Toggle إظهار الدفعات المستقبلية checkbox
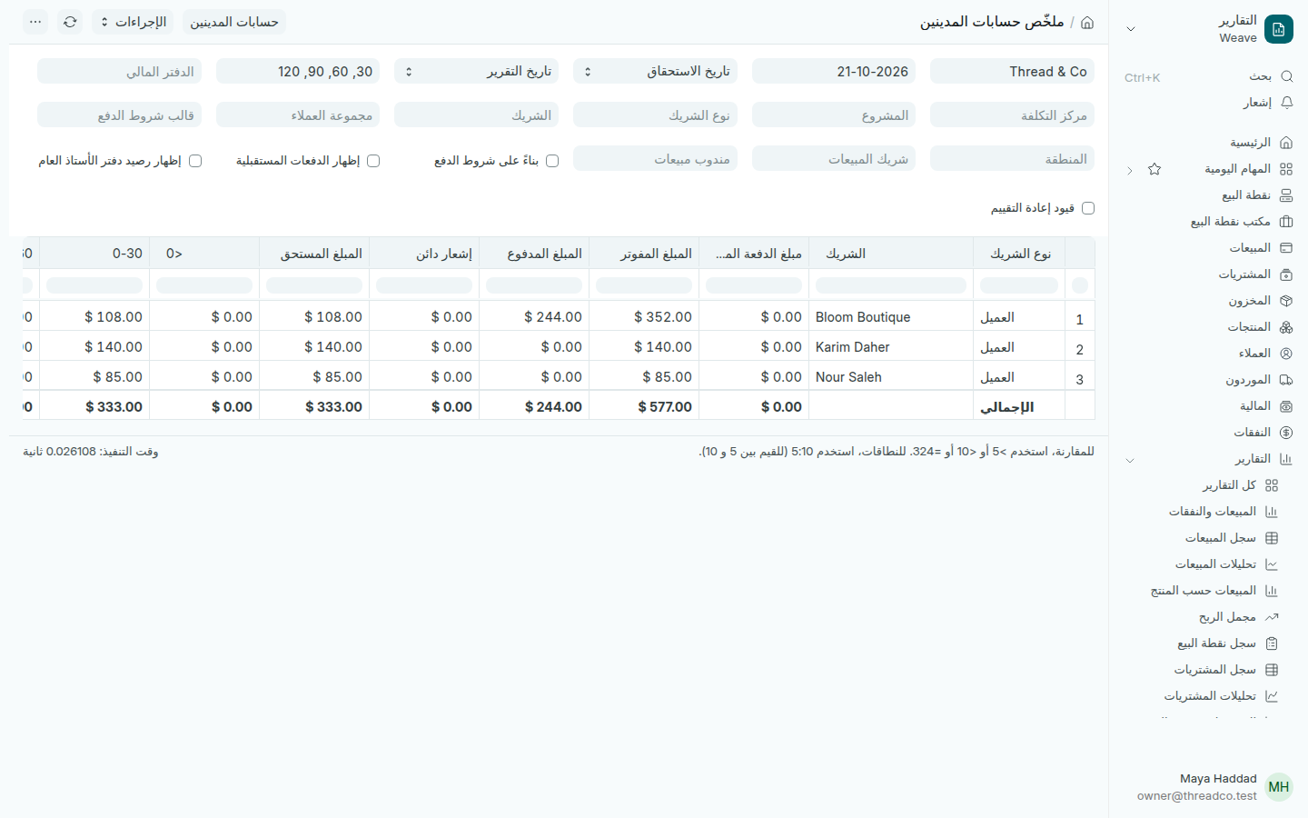Image resolution: width=1308 pixels, height=818 pixels. tap(373, 161)
